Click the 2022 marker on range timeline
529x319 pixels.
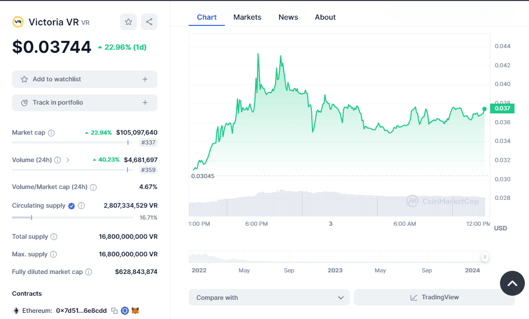199,270
